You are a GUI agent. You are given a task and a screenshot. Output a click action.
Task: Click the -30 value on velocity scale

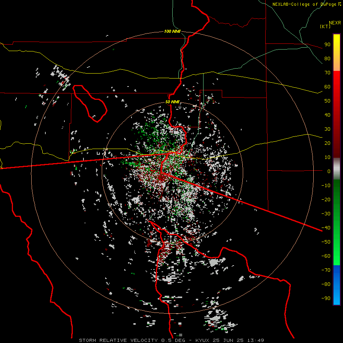pos(326,214)
